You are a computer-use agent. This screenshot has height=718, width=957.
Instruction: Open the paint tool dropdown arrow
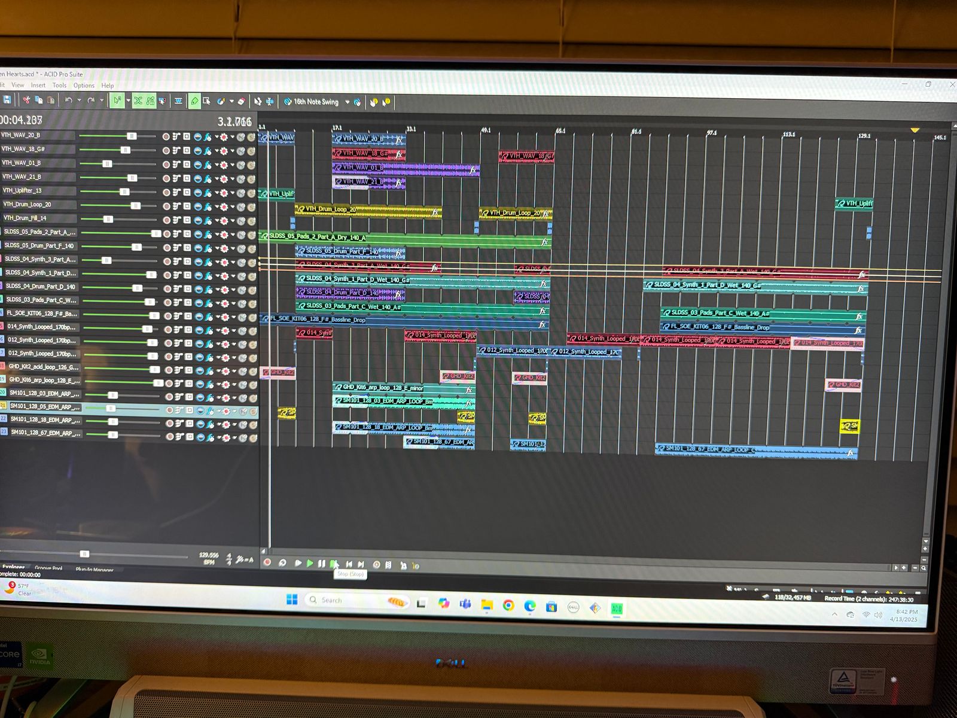231,102
